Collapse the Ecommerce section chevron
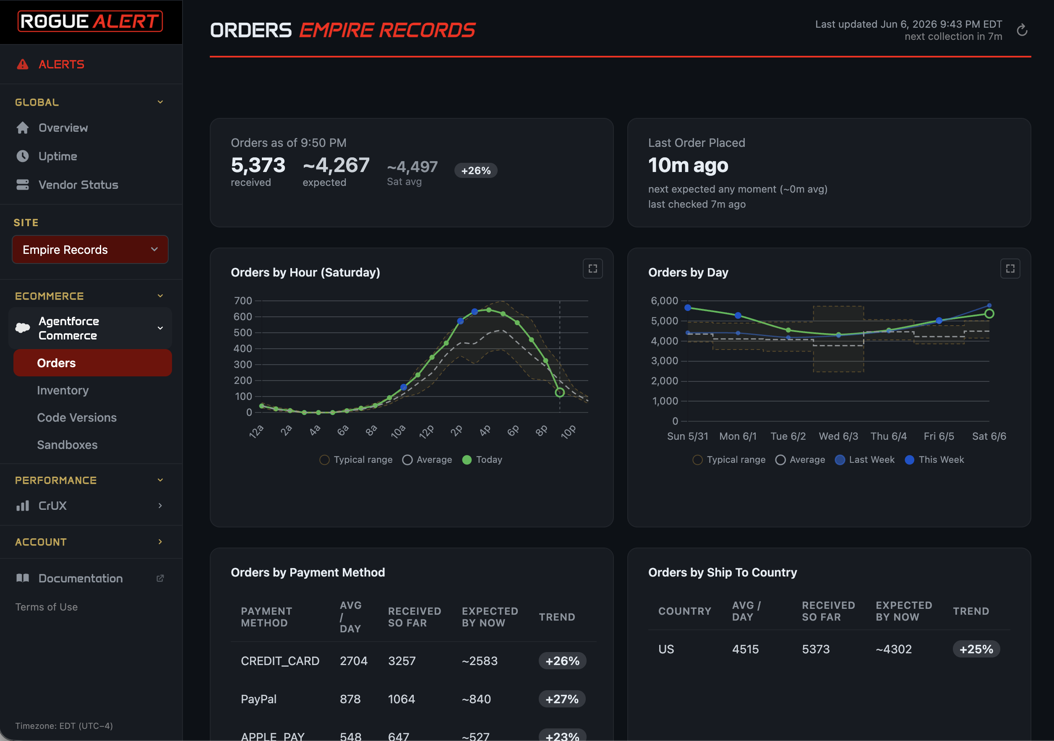The height and width of the screenshot is (741, 1054). [160, 296]
